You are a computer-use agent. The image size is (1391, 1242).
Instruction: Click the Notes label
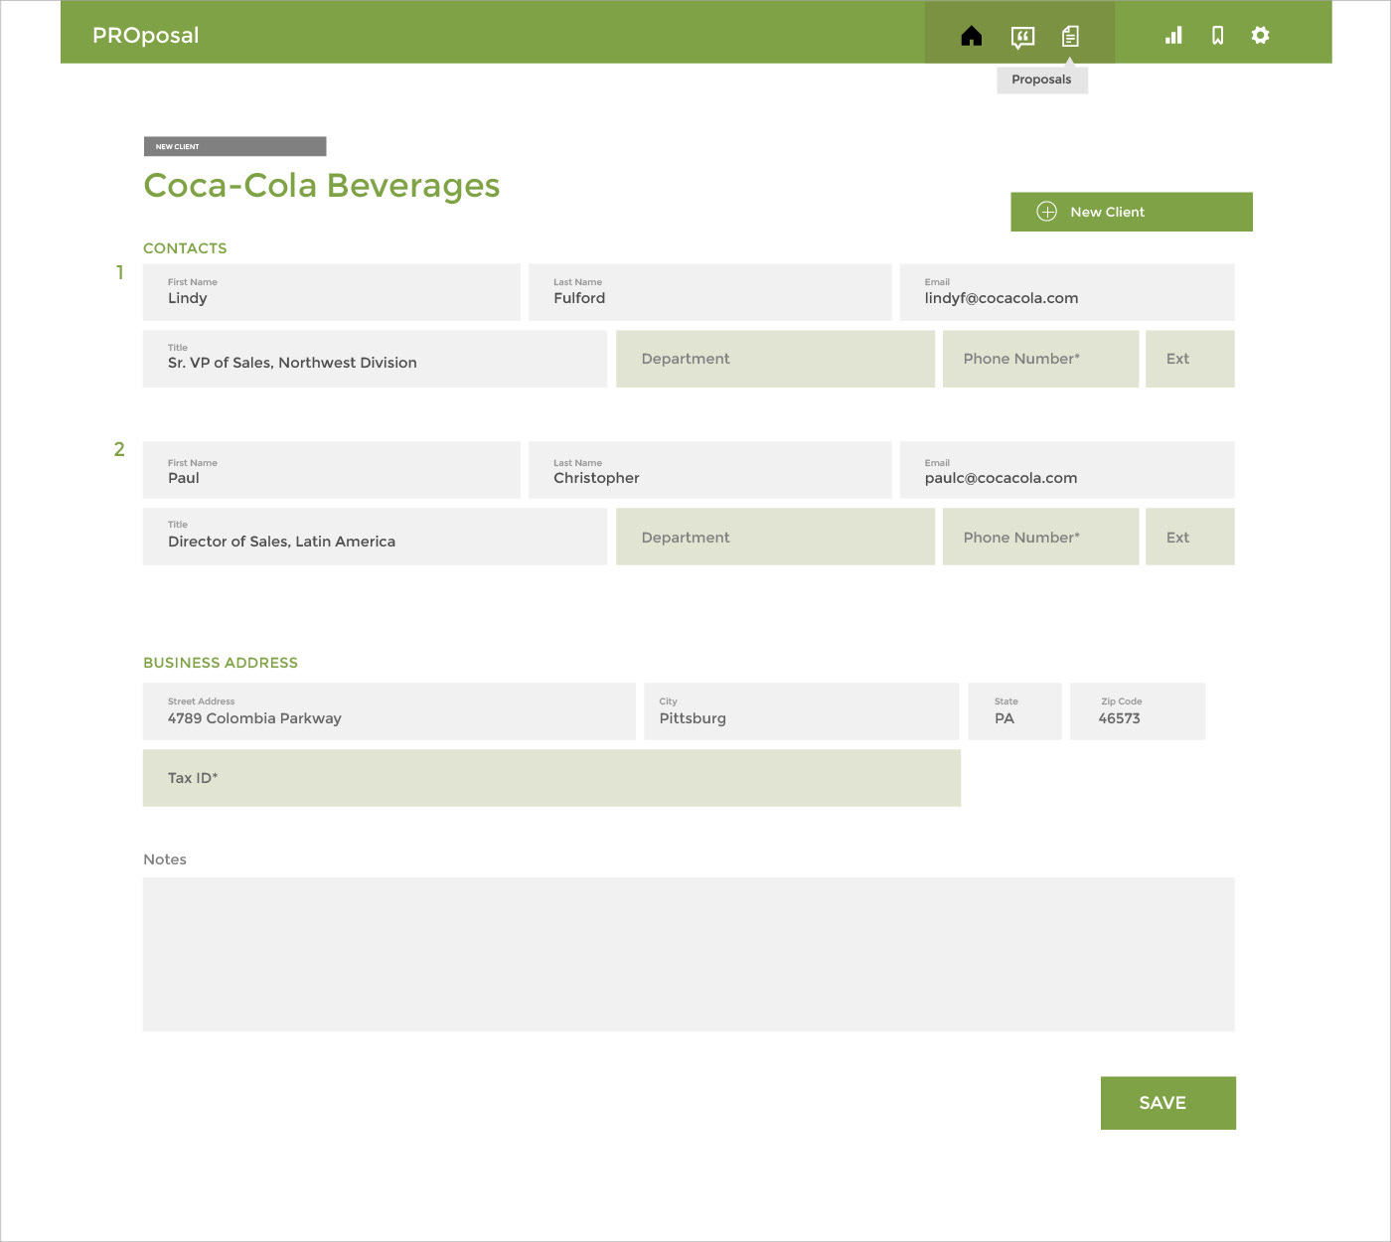click(x=165, y=859)
